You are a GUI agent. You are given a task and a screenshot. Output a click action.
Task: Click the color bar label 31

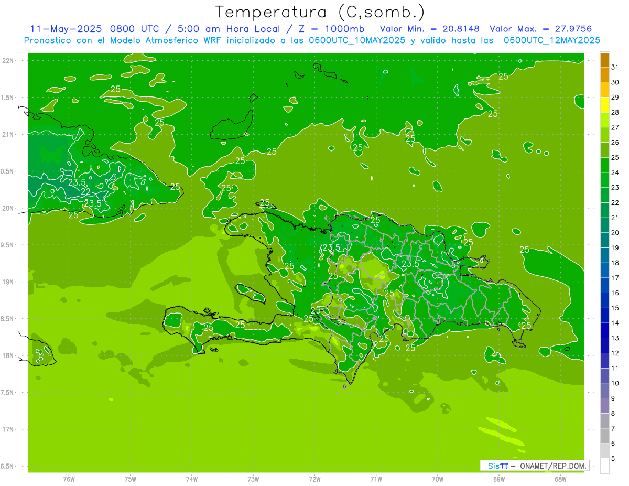tap(615, 67)
